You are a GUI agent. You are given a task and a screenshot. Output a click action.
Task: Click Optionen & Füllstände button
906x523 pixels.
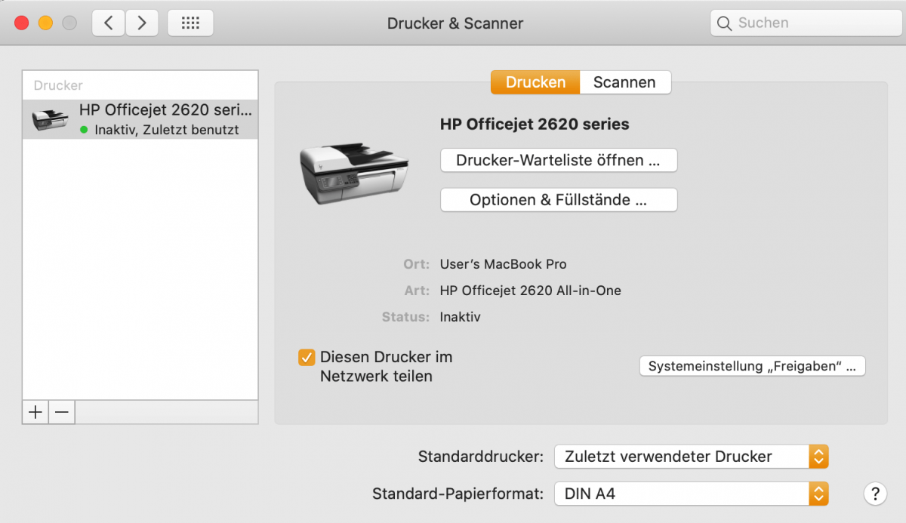pyautogui.click(x=559, y=200)
